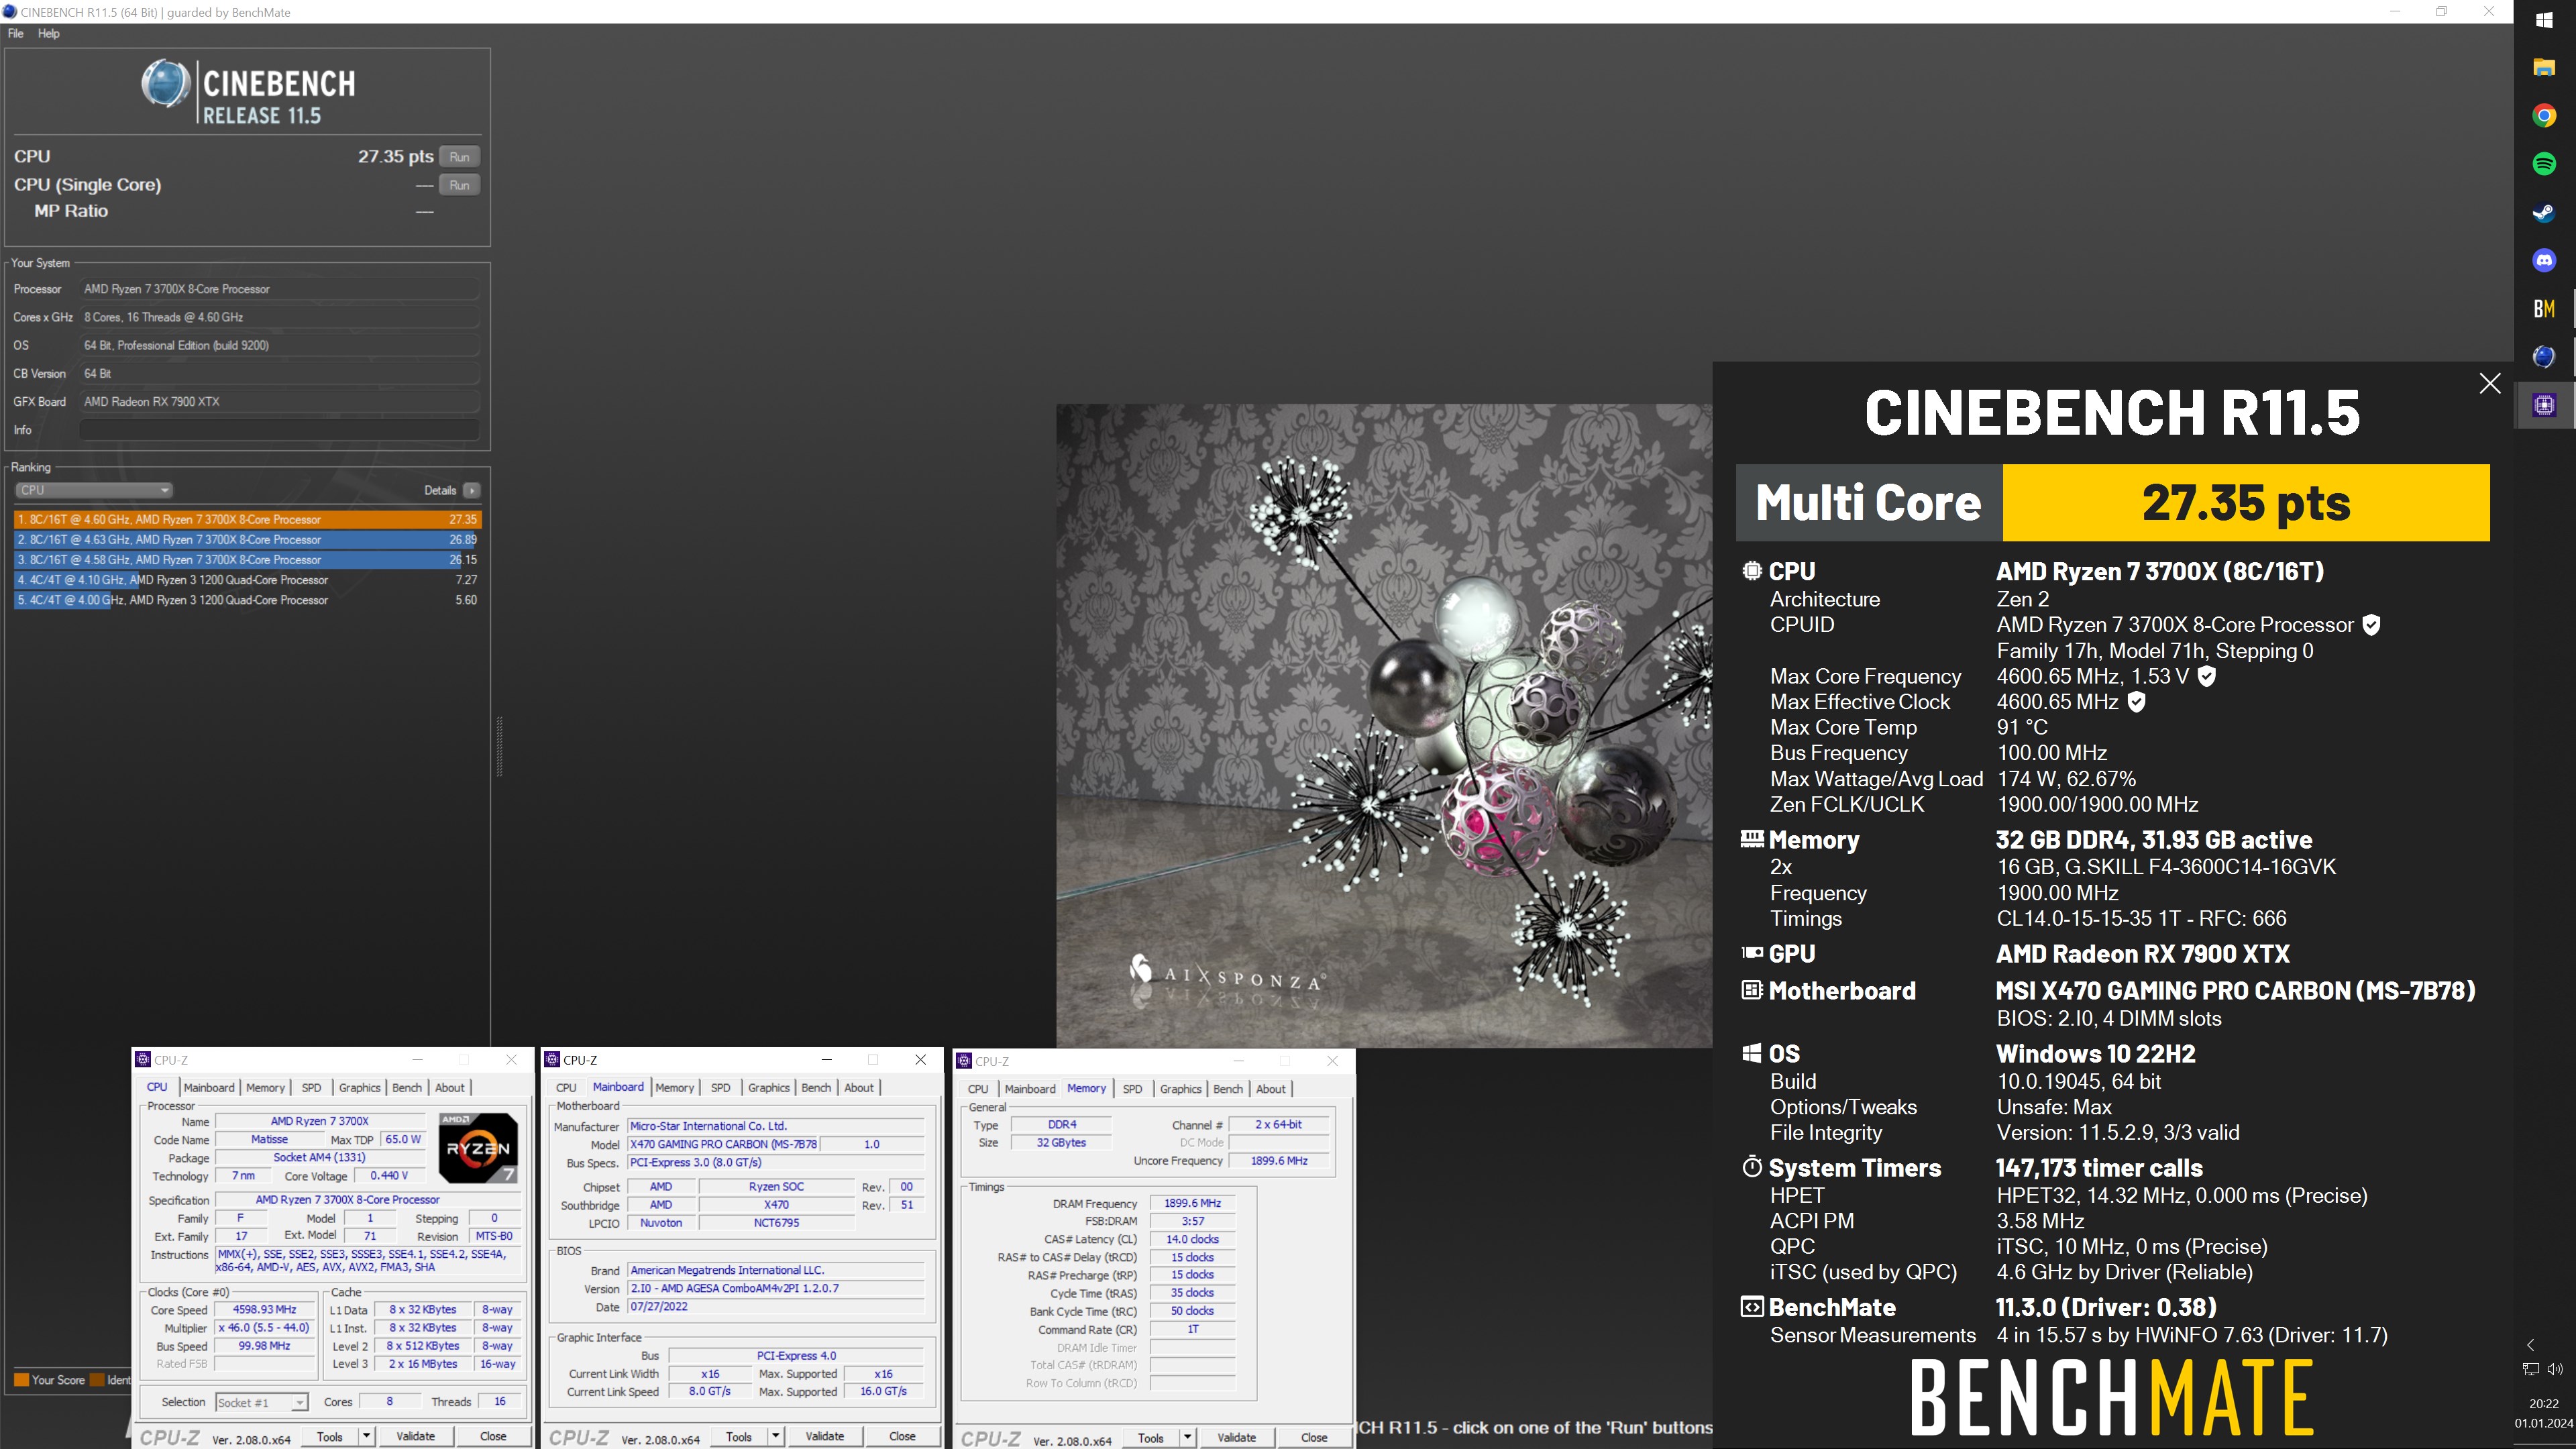Expand ranking Details with the arrow button
The height and width of the screenshot is (1449, 2576).
pyautogui.click(x=472, y=490)
